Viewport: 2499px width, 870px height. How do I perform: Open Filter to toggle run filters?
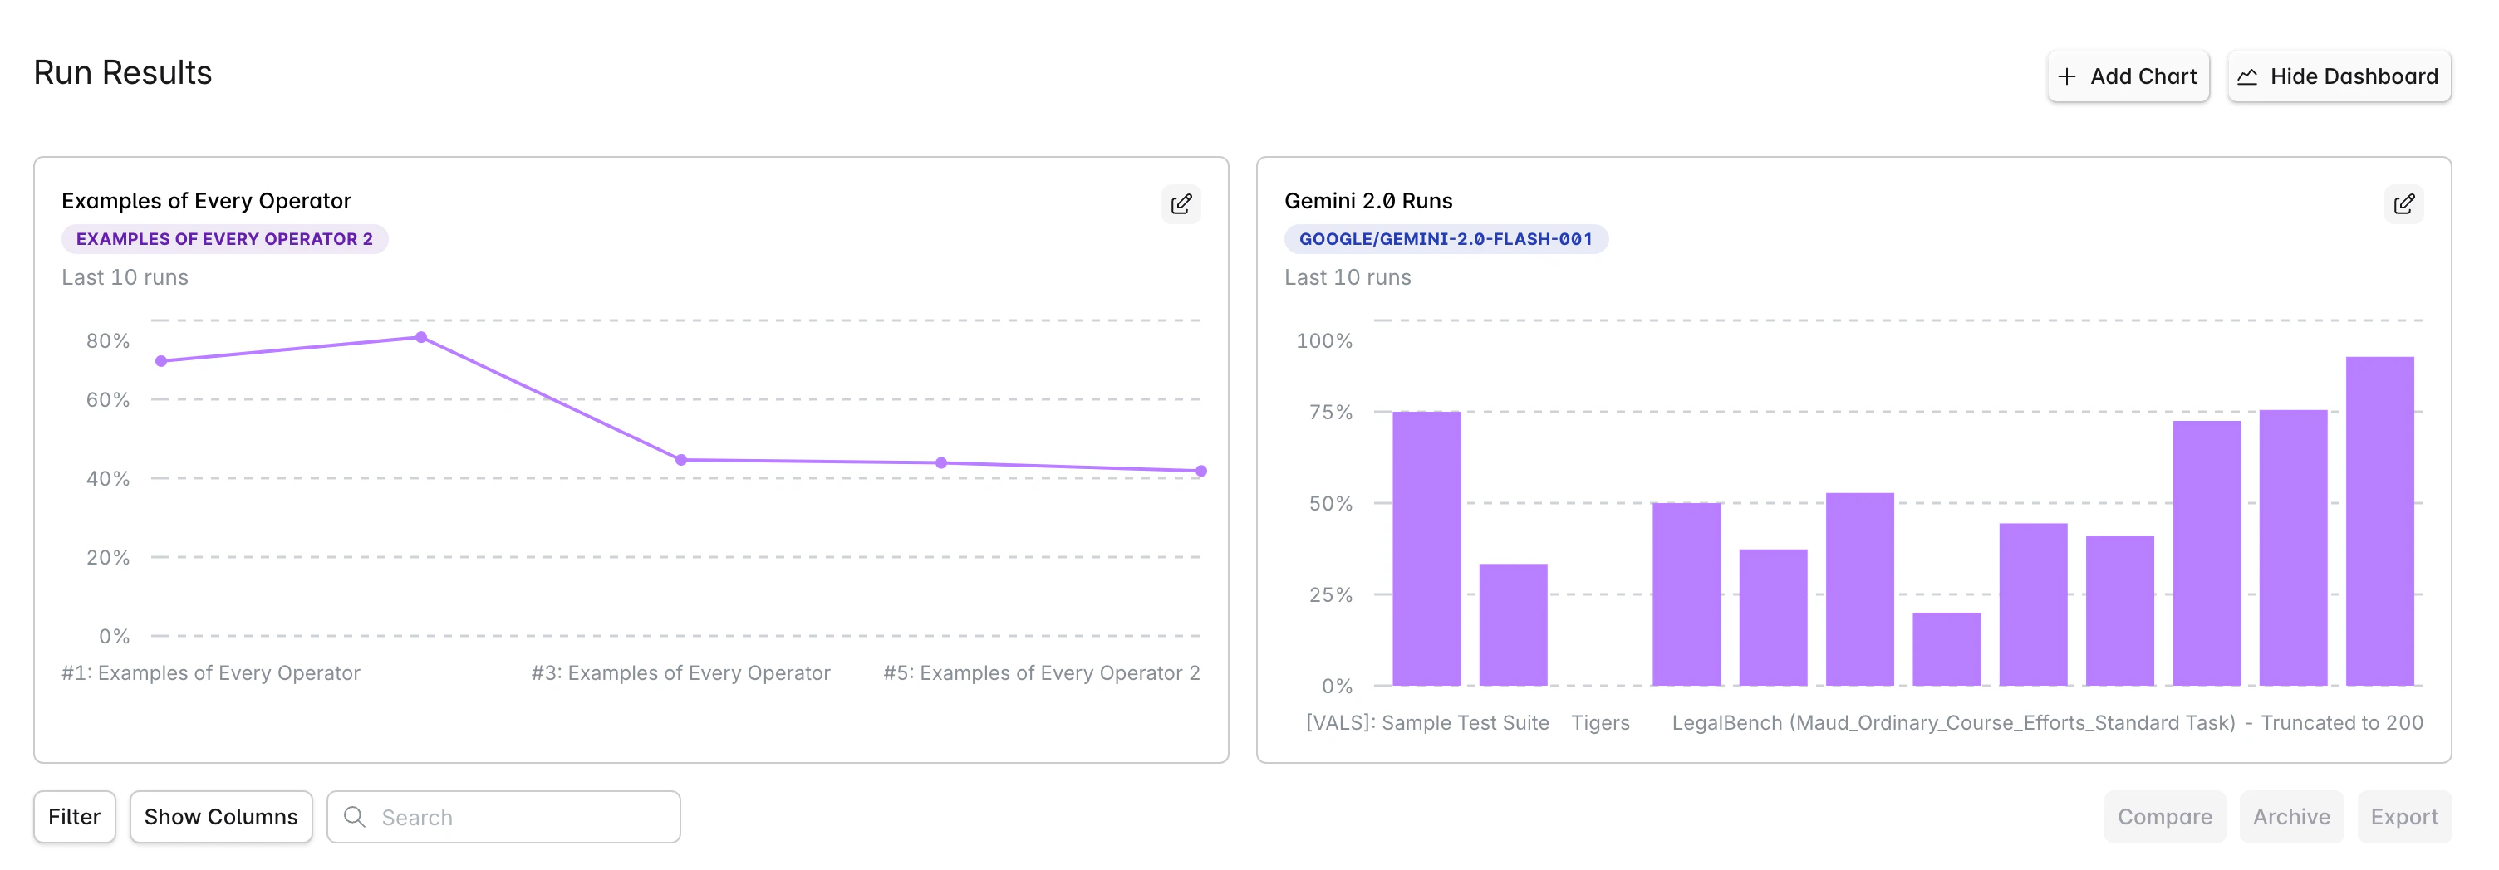75,817
